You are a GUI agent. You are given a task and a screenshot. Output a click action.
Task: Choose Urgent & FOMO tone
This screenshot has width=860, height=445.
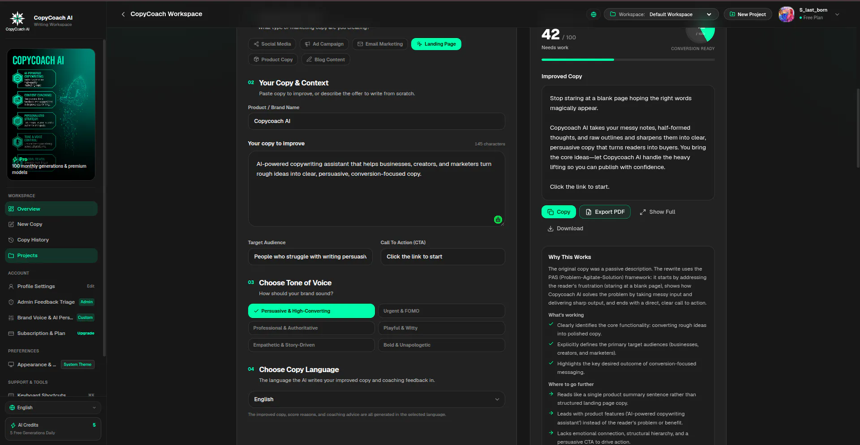pos(442,311)
